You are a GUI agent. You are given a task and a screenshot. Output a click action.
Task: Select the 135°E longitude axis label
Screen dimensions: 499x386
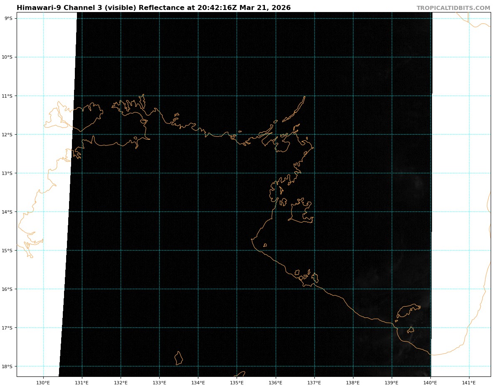click(x=237, y=382)
